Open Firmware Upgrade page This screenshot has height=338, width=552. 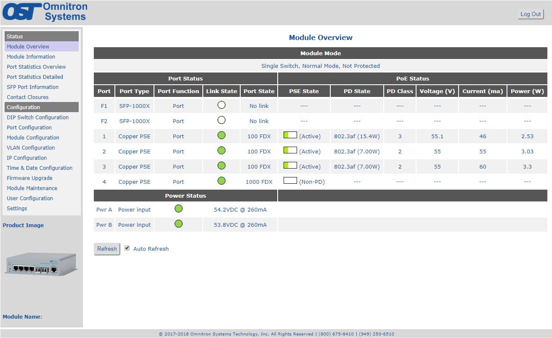click(x=29, y=178)
